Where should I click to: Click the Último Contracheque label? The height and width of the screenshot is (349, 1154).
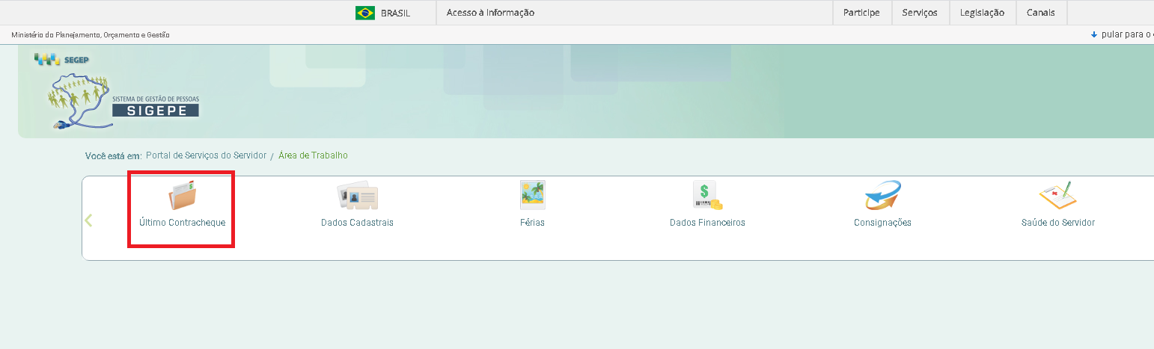(x=182, y=223)
